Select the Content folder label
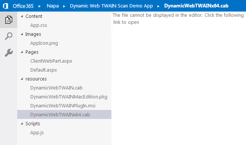The width and height of the screenshot is (246, 145). tap(34, 16)
